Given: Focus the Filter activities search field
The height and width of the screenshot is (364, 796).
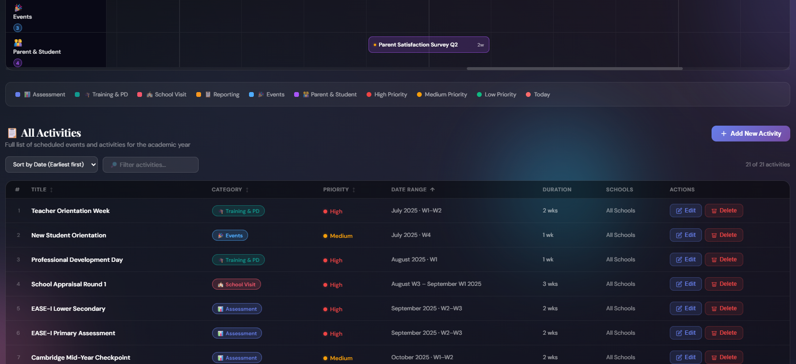Looking at the screenshot, I should pos(151,164).
